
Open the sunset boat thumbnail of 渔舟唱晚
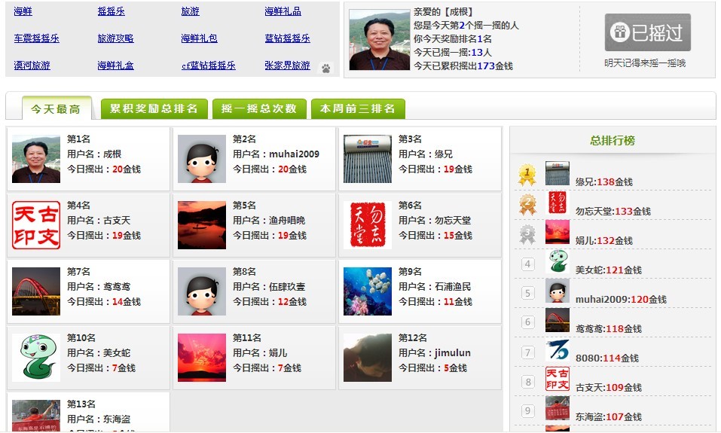click(201, 224)
